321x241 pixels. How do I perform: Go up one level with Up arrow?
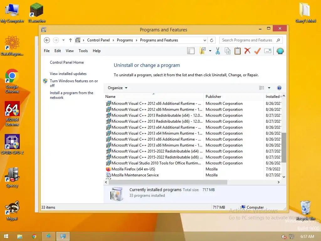pos(71,40)
